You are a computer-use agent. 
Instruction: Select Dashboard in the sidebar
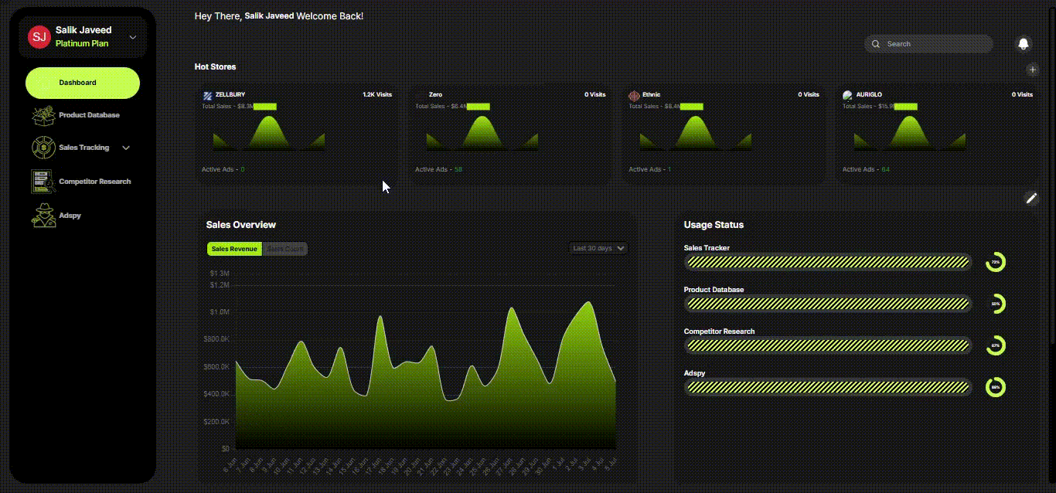tap(83, 83)
